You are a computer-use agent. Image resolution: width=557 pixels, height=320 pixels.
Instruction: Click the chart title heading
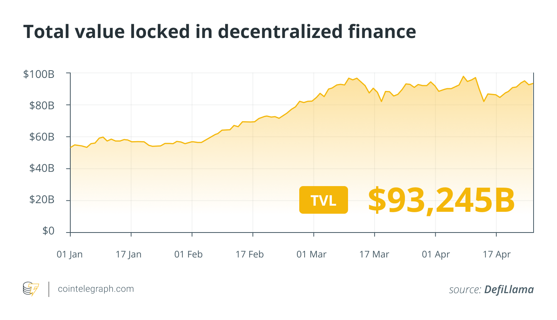219,32
